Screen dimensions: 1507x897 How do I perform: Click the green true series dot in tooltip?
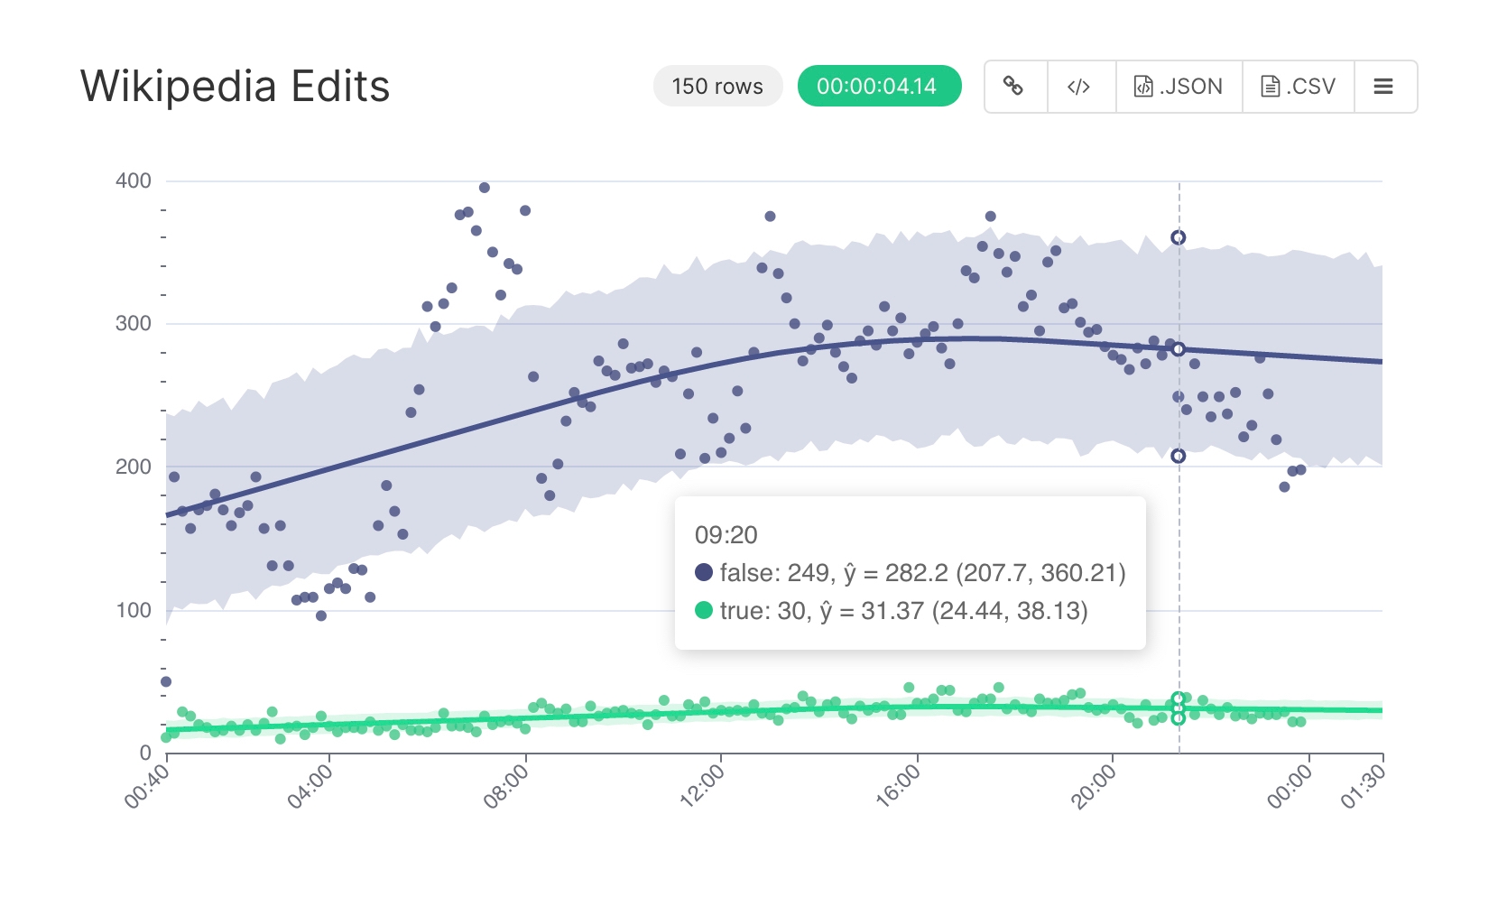[704, 611]
